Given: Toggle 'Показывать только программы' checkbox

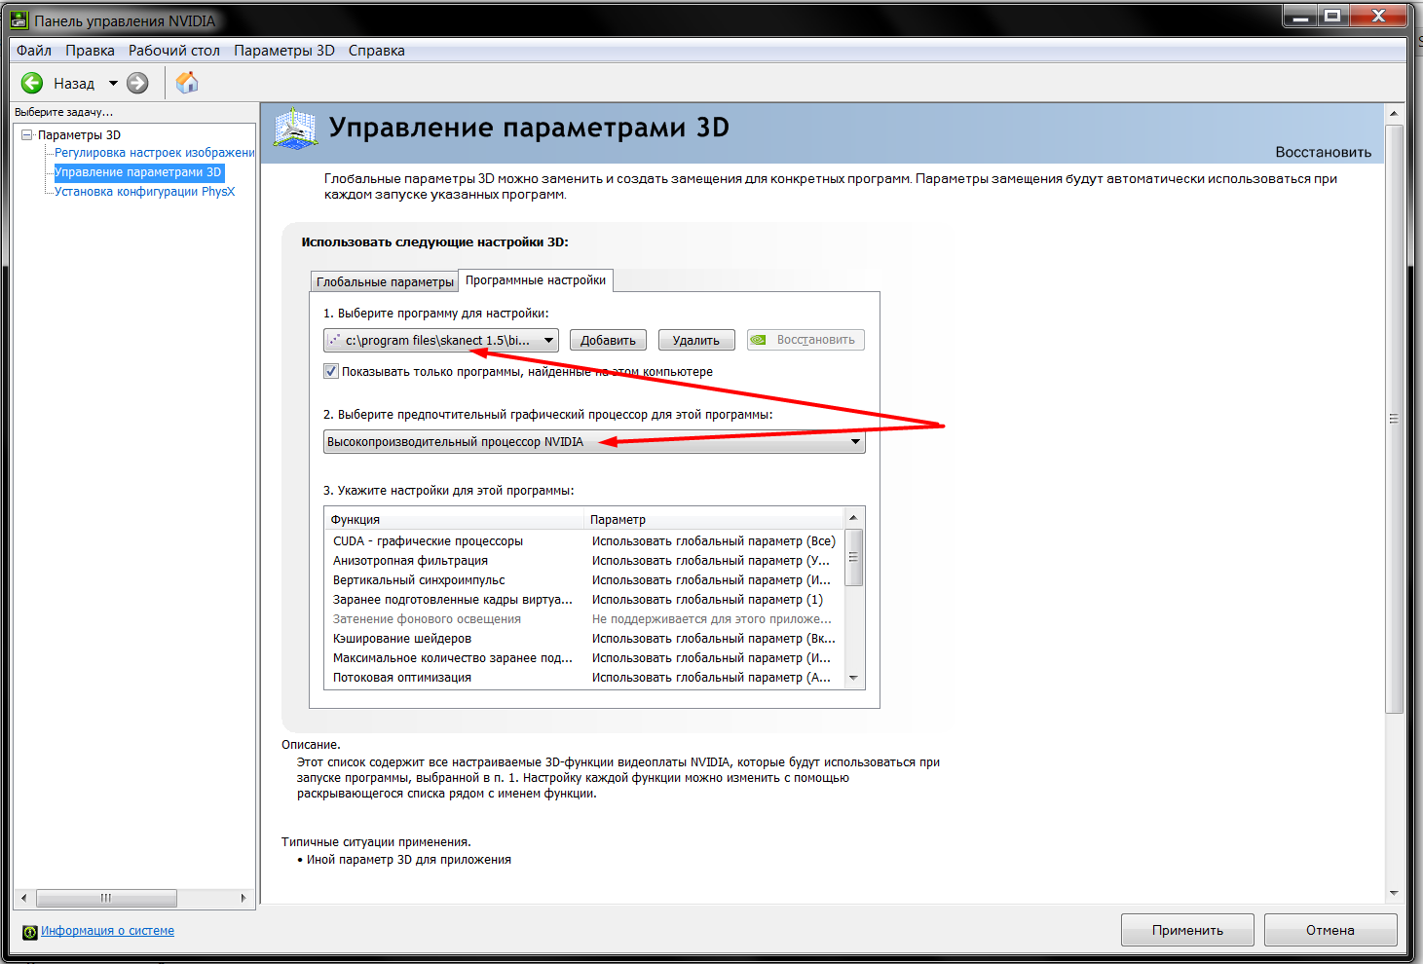Looking at the screenshot, I should 331,371.
